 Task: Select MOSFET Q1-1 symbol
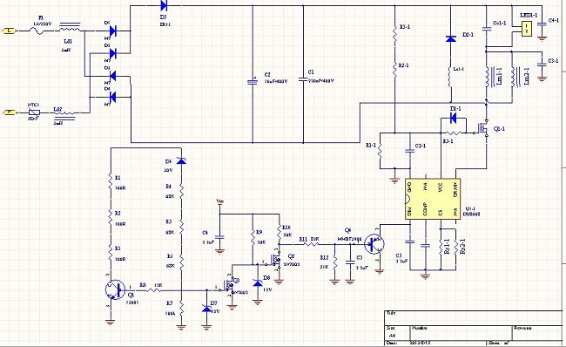482,128
